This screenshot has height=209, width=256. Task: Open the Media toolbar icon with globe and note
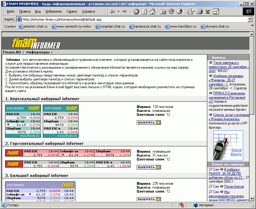coord(171,12)
